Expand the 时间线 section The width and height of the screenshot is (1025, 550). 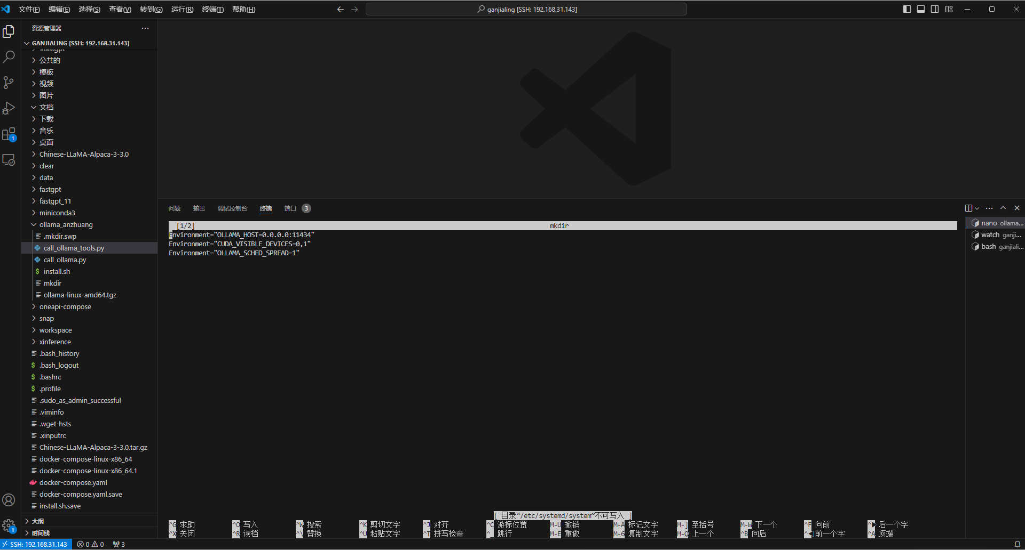pyautogui.click(x=89, y=533)
